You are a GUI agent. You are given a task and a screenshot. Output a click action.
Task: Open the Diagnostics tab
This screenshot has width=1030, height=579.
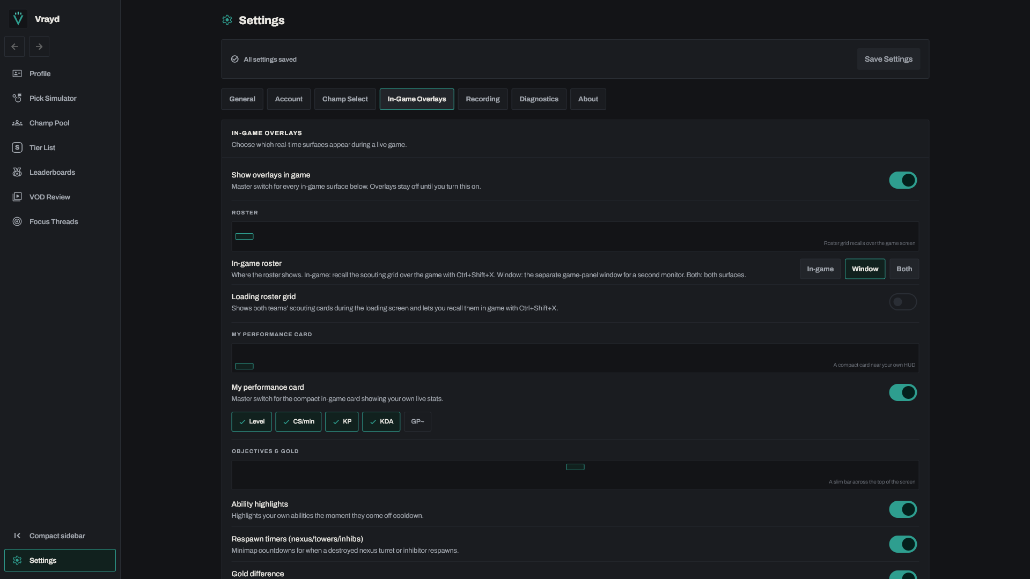click(x=539, y=99)
